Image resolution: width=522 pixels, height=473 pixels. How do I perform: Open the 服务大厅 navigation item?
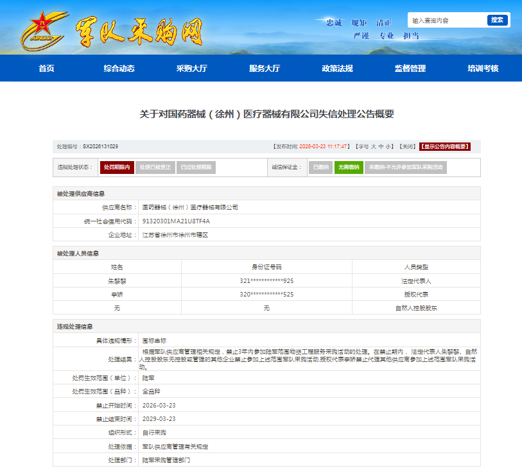point(265,69)
